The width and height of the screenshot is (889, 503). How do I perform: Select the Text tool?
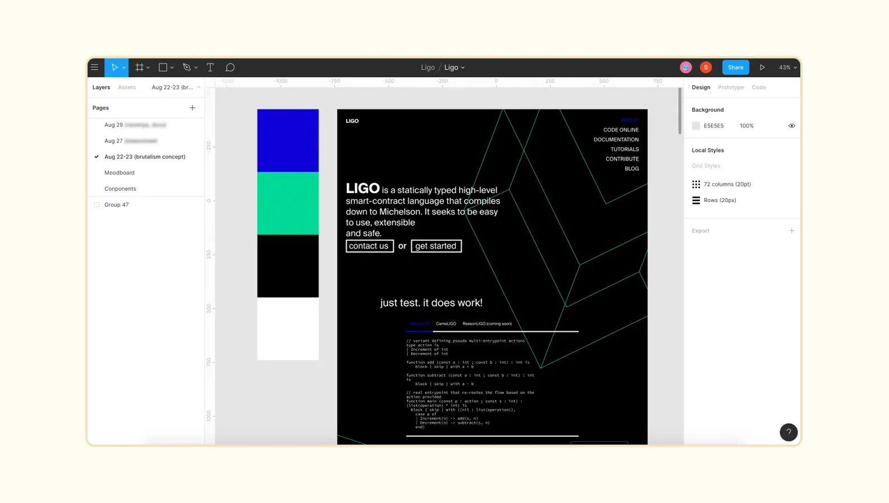pyautogui.click(x=210, y=67)
